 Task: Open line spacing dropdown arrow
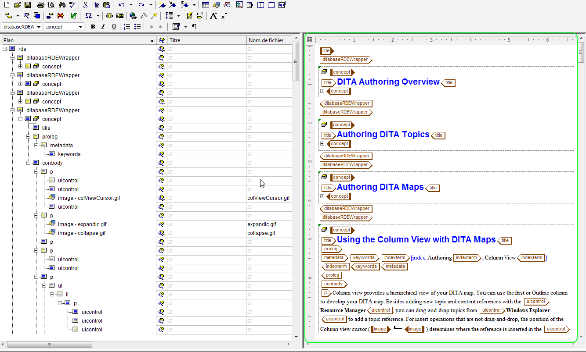point(179,16)
